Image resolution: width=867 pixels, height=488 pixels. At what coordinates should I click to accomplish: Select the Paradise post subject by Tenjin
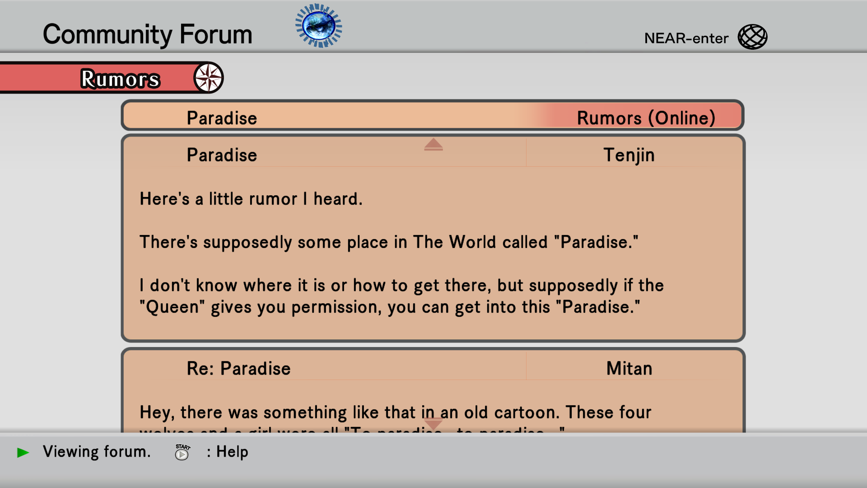pos(222,155)
